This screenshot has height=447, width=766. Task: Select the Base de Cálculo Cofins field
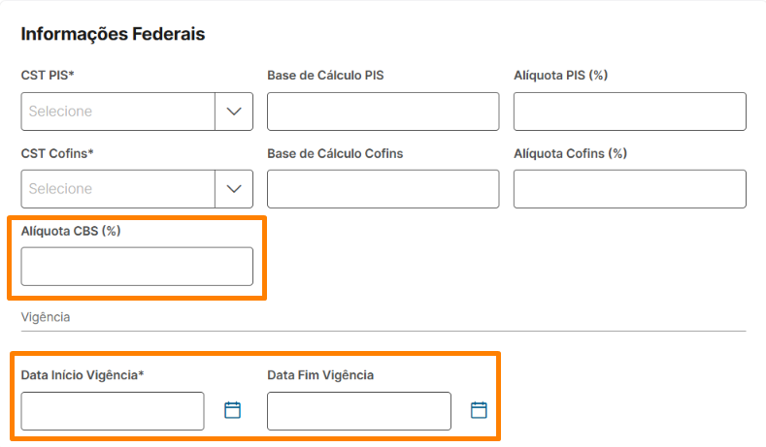pyautogui.click(x=383, y=189)
